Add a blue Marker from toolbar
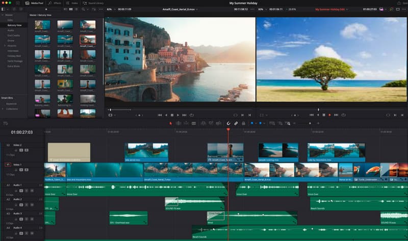 (x=260, y=124)
